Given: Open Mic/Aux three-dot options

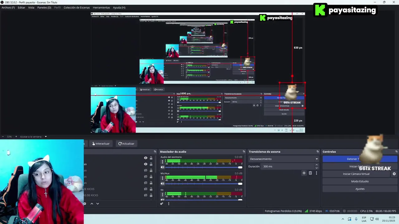Looking at the screenshot, I should 162,178.
